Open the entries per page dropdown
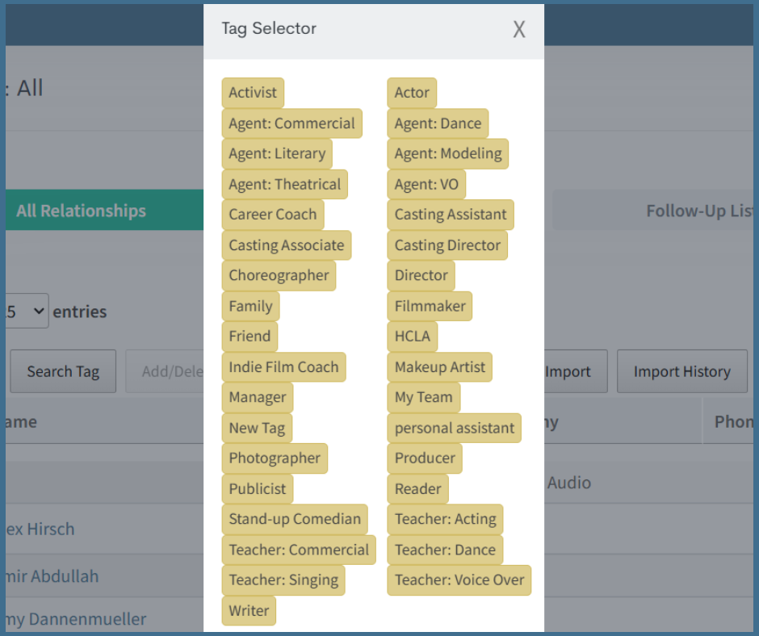Screen dimensions: 759x636 click(27, 312)
